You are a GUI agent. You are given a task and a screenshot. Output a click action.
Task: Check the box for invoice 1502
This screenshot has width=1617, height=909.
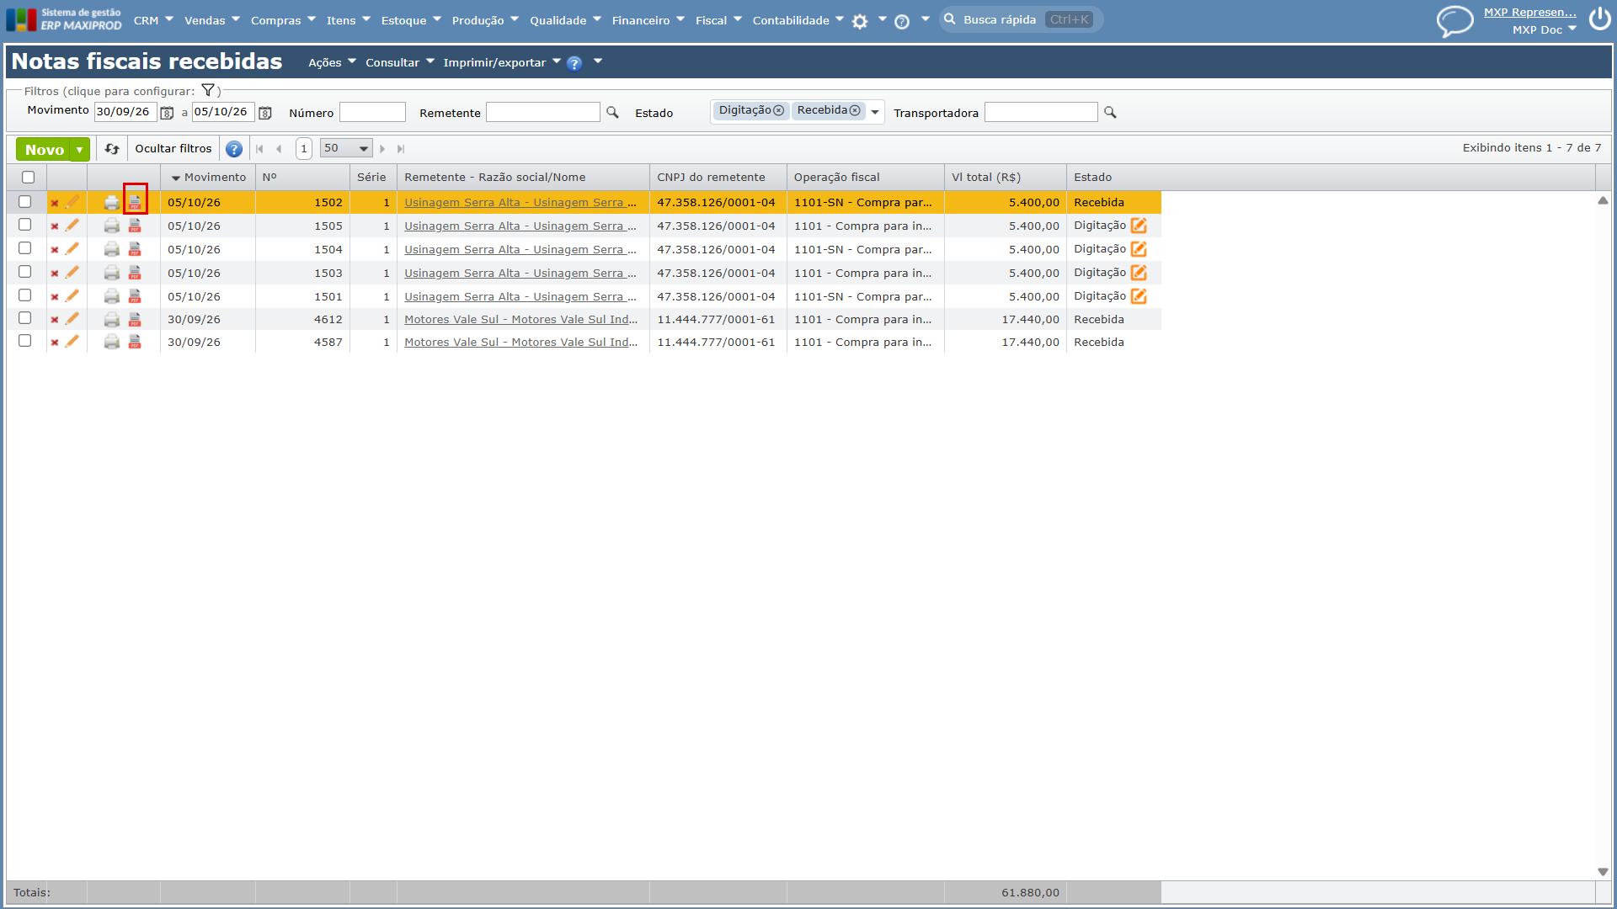click(25, 202)
